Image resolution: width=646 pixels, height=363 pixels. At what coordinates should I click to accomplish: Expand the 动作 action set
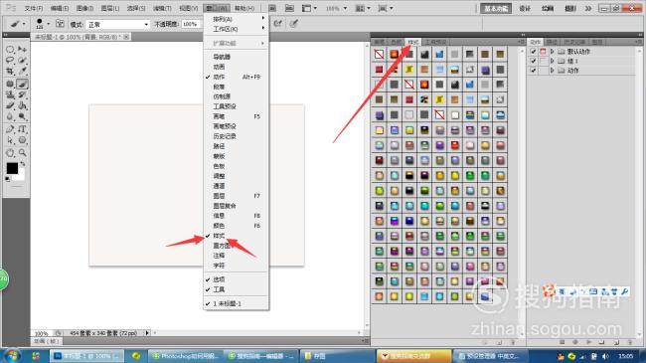coord(553,71)
